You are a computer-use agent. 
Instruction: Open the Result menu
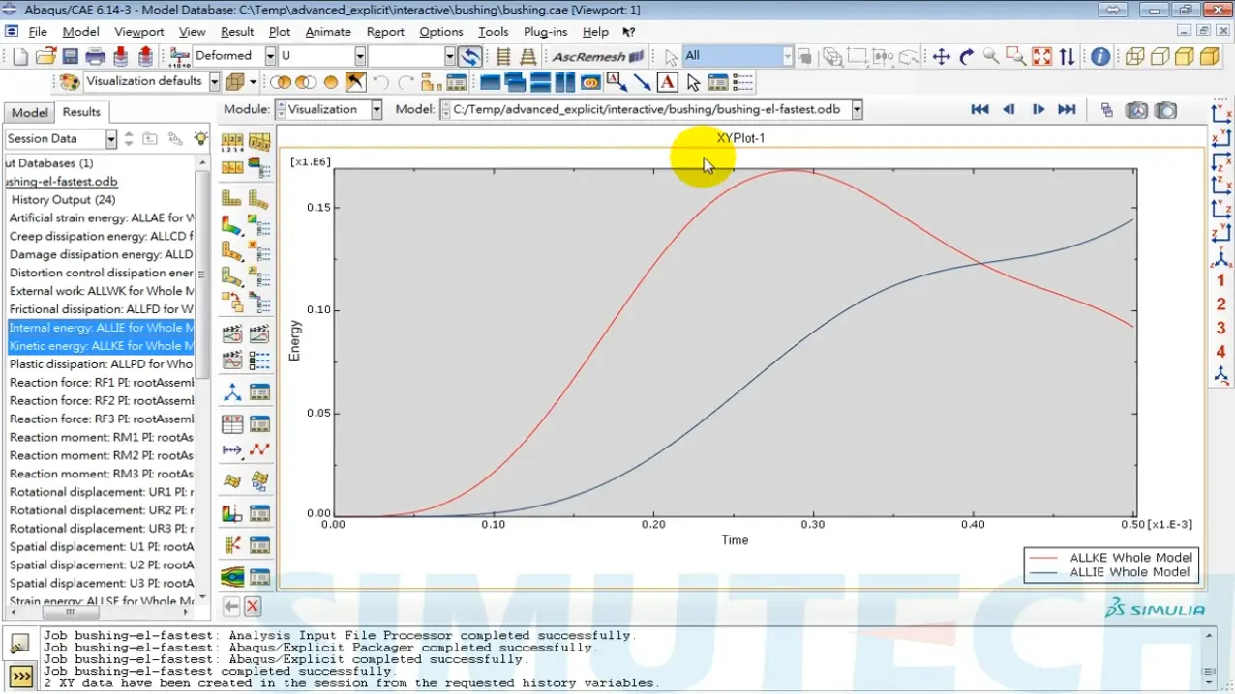237,32
